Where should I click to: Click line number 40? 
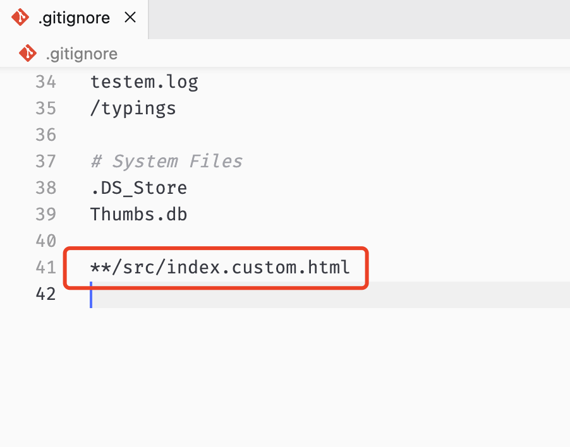pyautogui.click(x=45, y=241)
